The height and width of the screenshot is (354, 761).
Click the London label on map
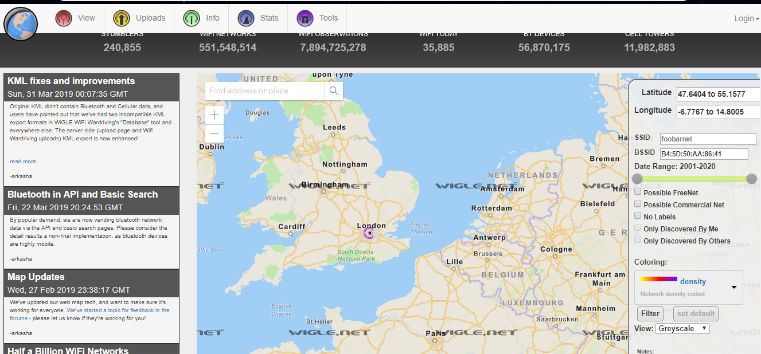click(x=372, y=225)
